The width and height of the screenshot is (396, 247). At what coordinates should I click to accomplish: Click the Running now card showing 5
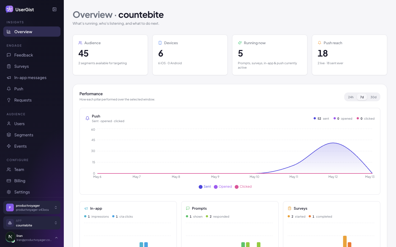[x=270, y=55]
